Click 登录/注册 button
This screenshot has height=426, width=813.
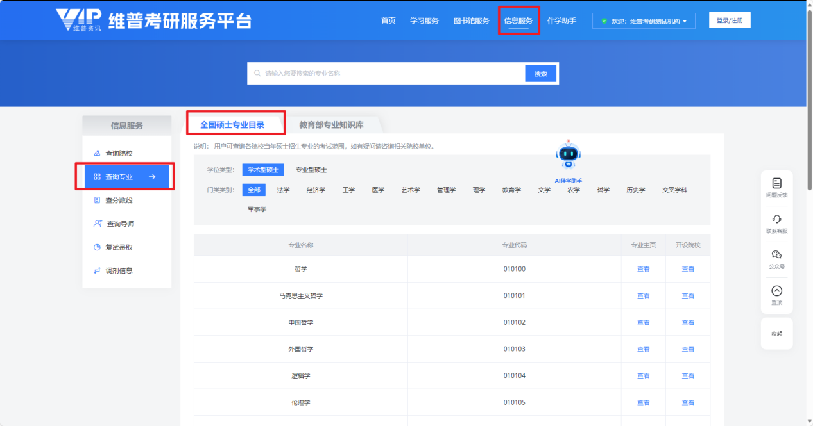(729, 20)
